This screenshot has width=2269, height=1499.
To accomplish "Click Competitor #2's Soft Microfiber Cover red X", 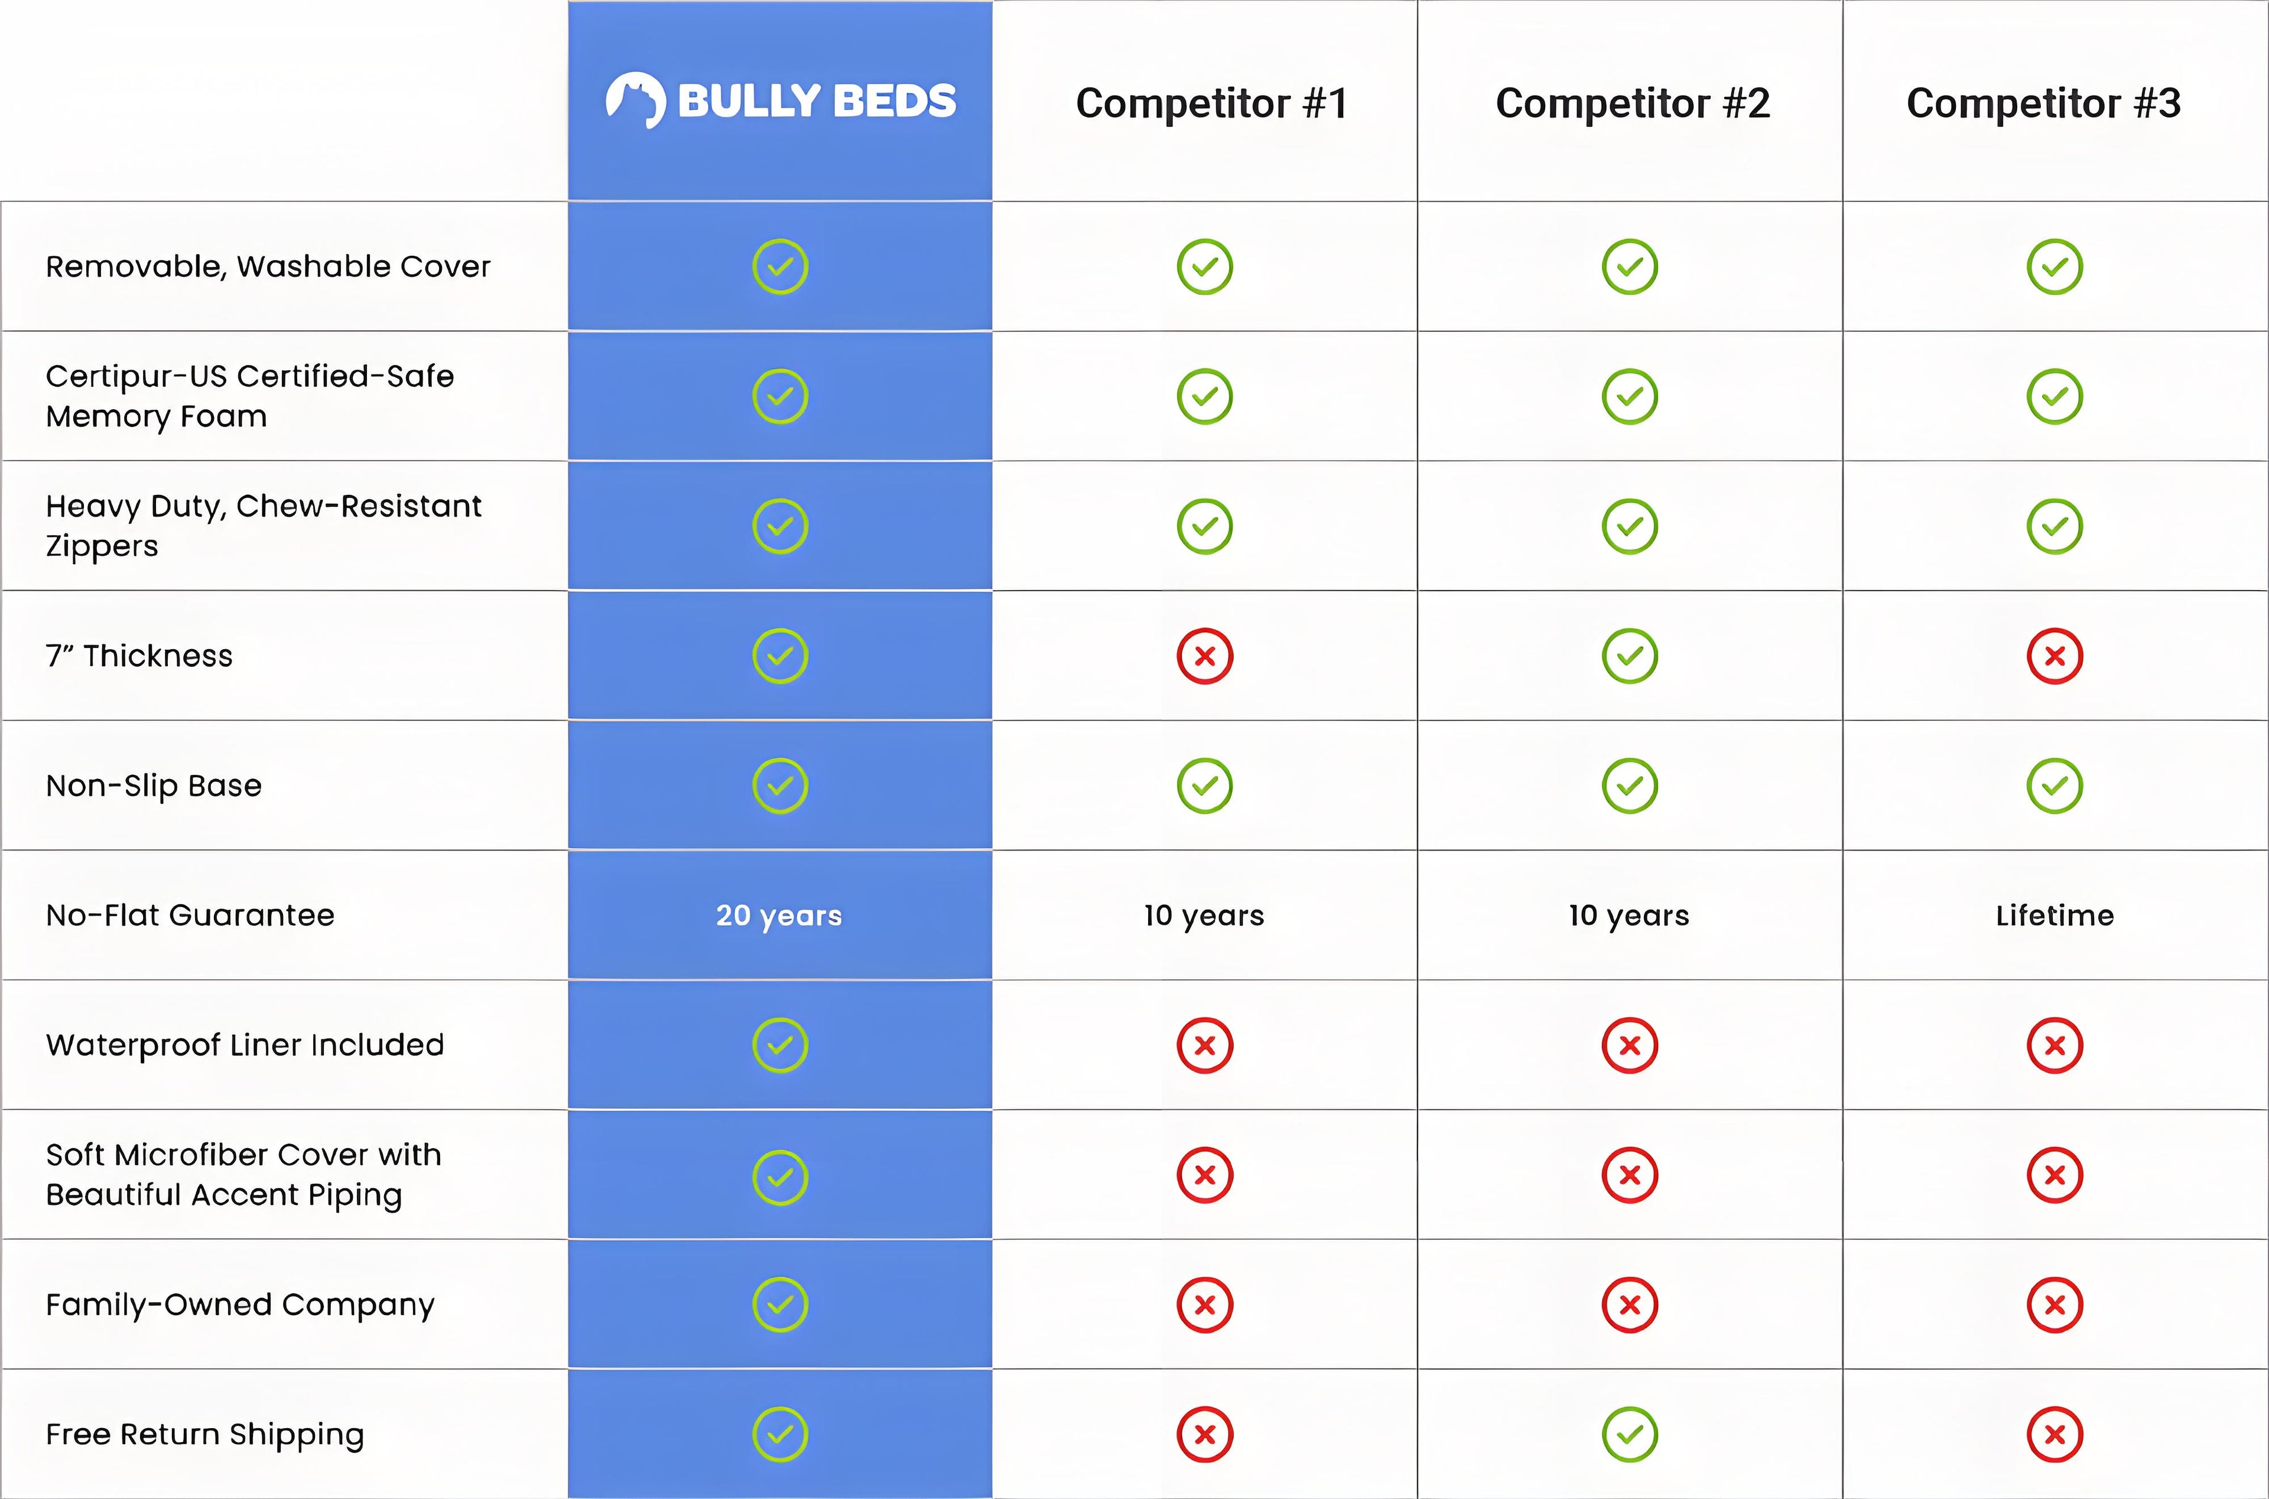I will click(1629, 1175).
